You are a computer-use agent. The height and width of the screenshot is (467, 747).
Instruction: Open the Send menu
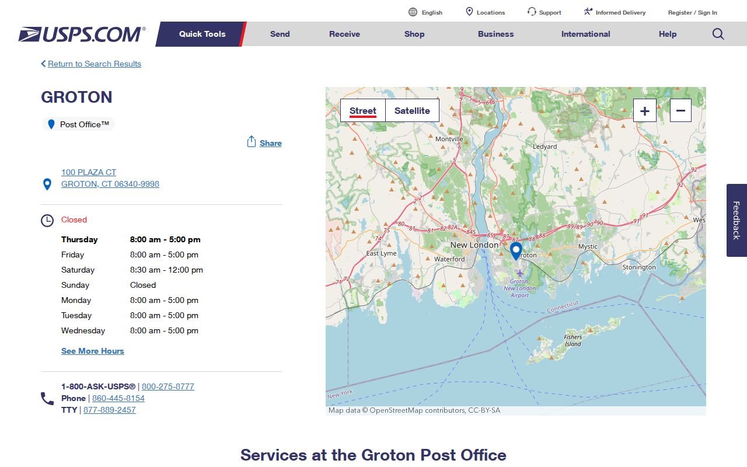coord(280,34)
